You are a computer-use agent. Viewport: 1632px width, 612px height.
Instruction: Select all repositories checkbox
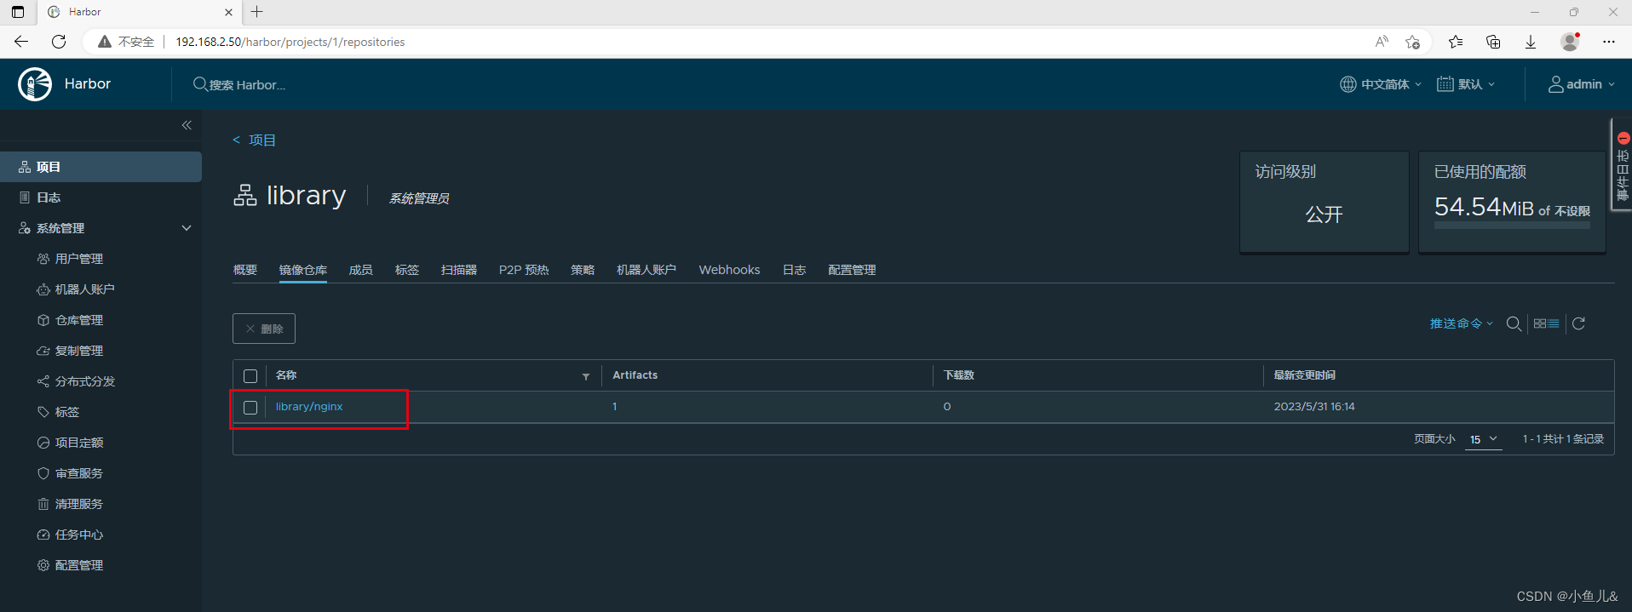[250, 376]
